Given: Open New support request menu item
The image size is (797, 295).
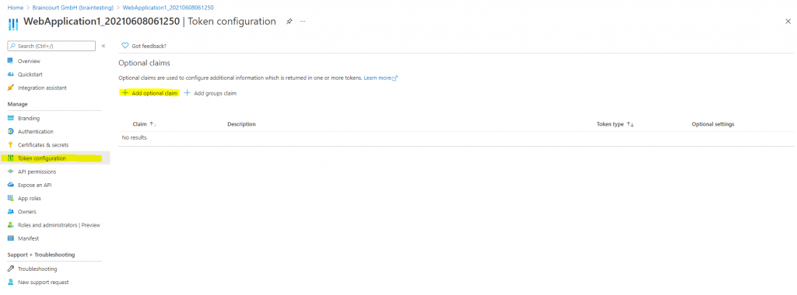Looking at the screenshot, I should pos(44,283).
